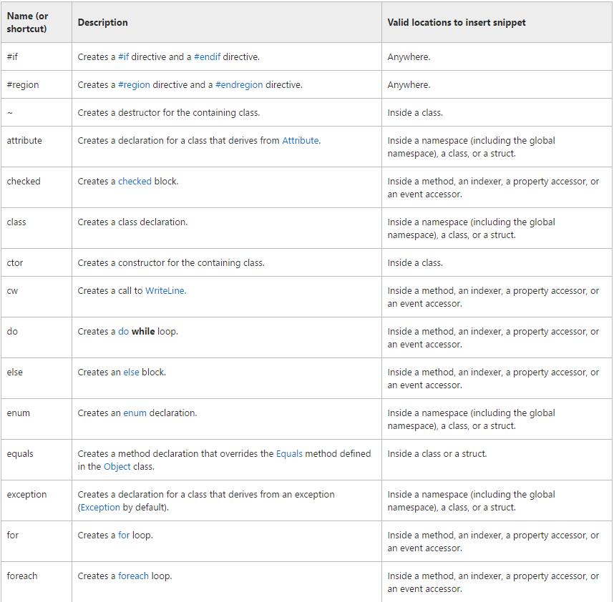Open the #endif directive link
Viewport: 614px width, 602px height.
(207, 56)
